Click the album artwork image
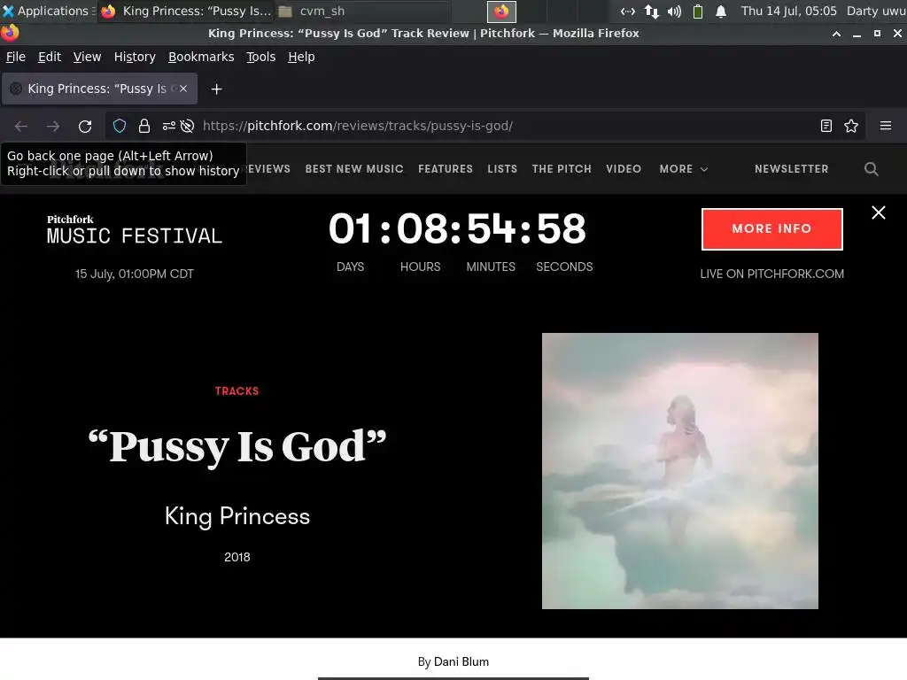The image size is (907, 680). [679, 471]
